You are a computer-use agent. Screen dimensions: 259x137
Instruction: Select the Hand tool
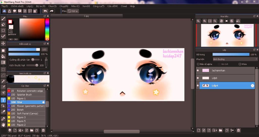coord(3,125)
